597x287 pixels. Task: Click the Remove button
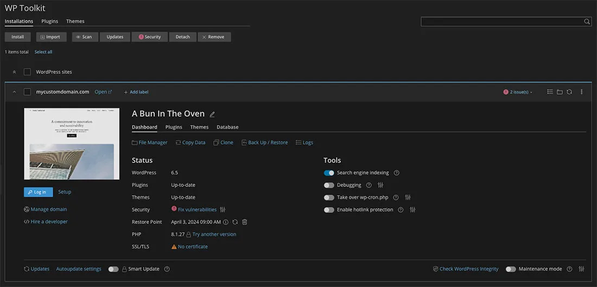(x=214, y=37)
